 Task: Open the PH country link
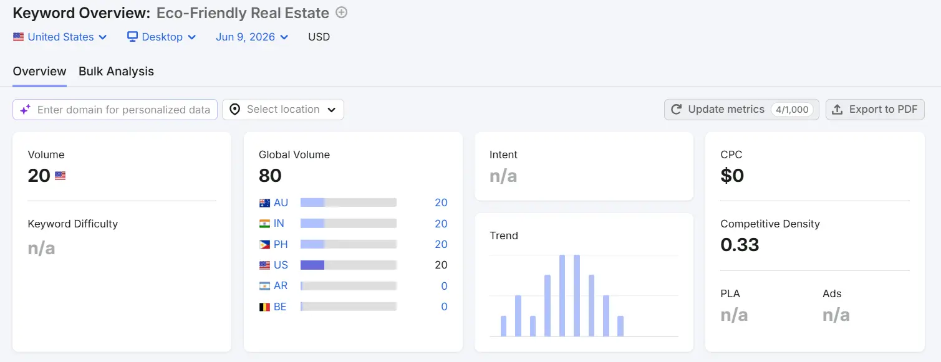pos(281,244)
